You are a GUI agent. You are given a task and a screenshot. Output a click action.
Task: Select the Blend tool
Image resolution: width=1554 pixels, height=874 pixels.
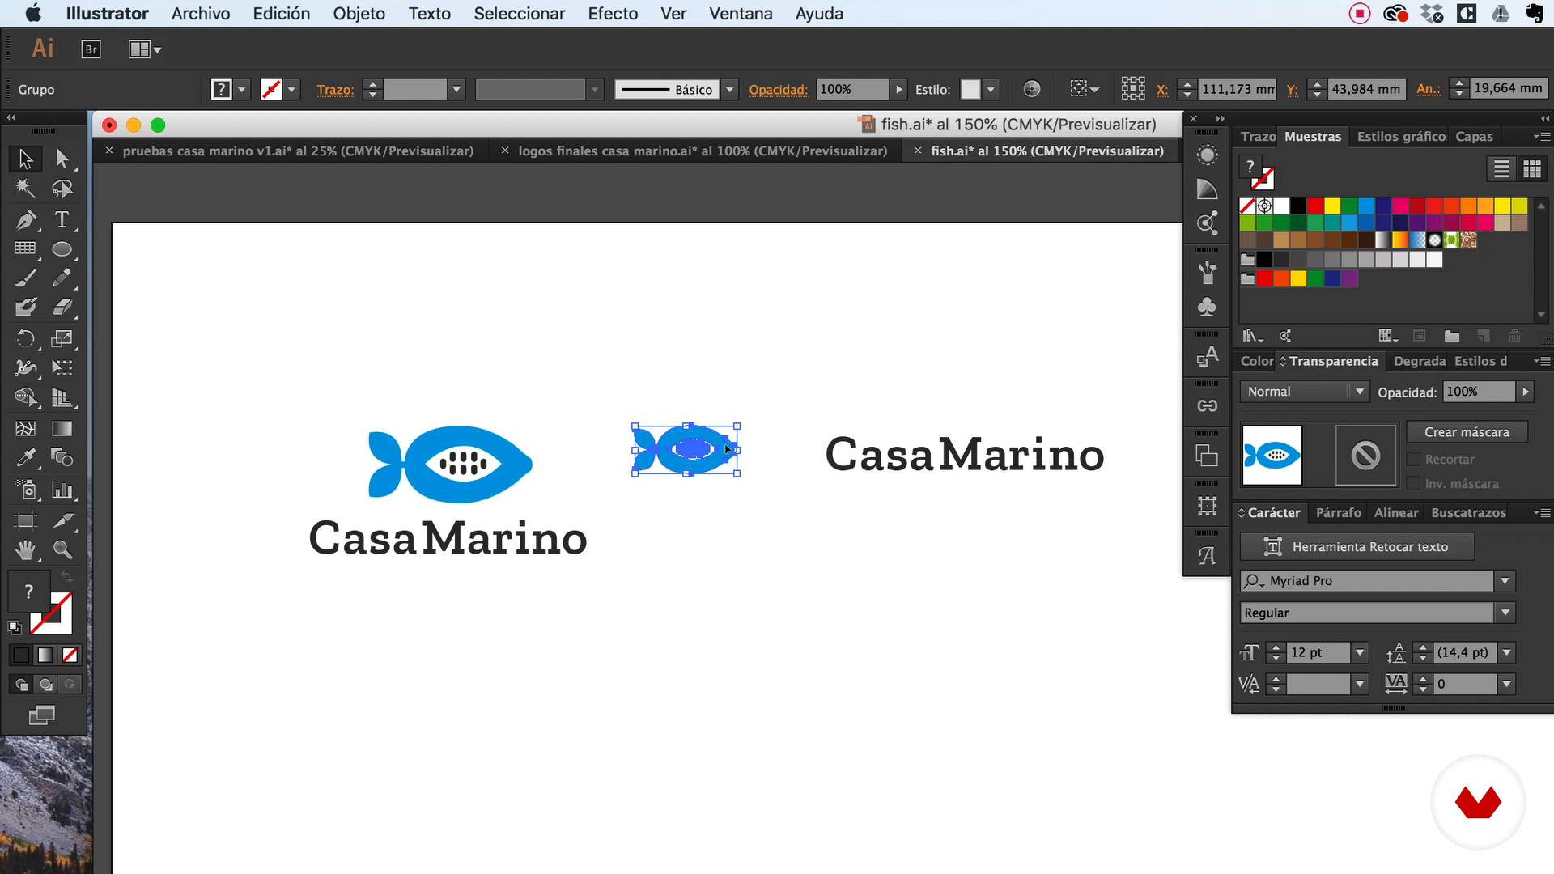pos(62,458)
